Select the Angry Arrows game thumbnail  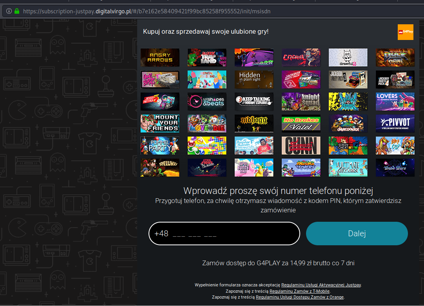160,58
